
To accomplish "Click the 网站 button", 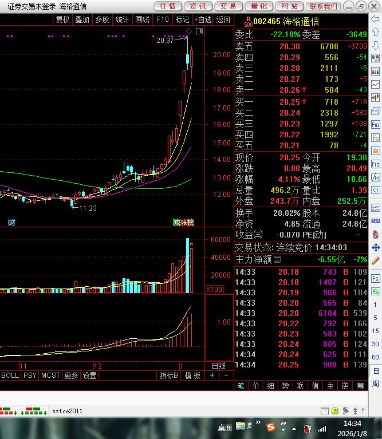I will (289, 6).
